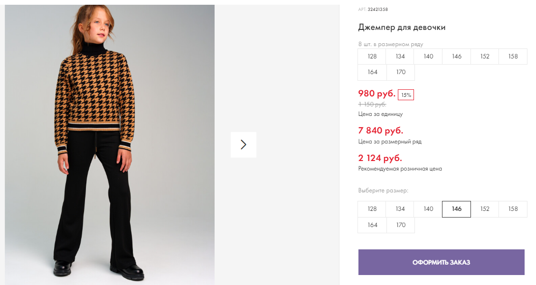
Task: Open the girl in houndstooth jumper photo
Action: (x=110, y=145)
